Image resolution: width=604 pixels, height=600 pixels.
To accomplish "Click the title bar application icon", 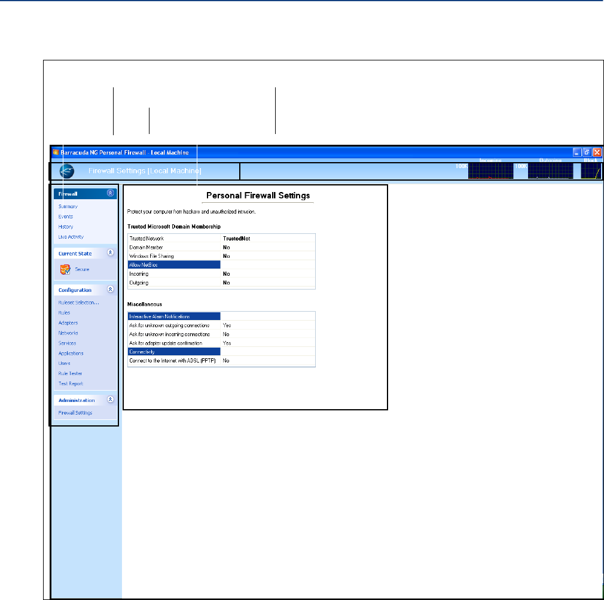I will 56,152.
